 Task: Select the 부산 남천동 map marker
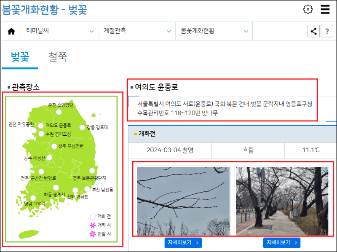pyautogui.click(x=87, y=189)
